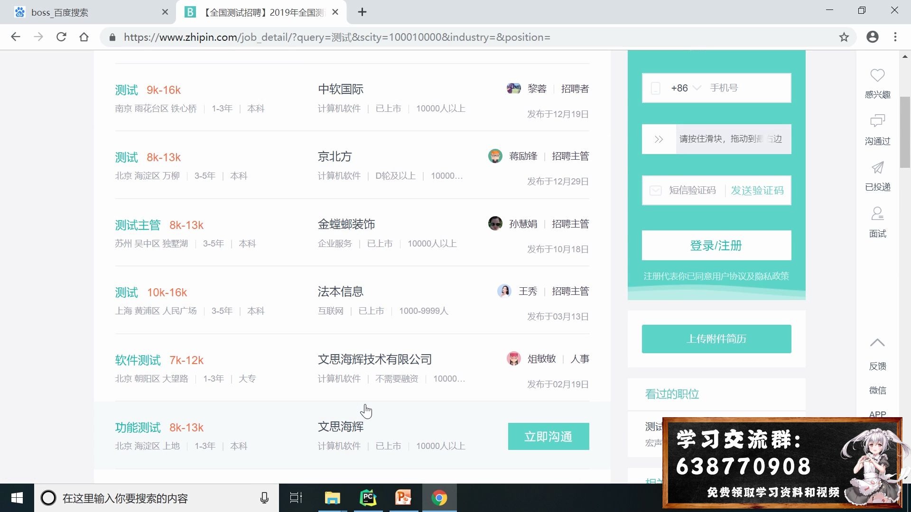Select the 感兴趣 heart icon in sidebar
911x512 pixels.
pyautogui.click(x=877, y=76)
